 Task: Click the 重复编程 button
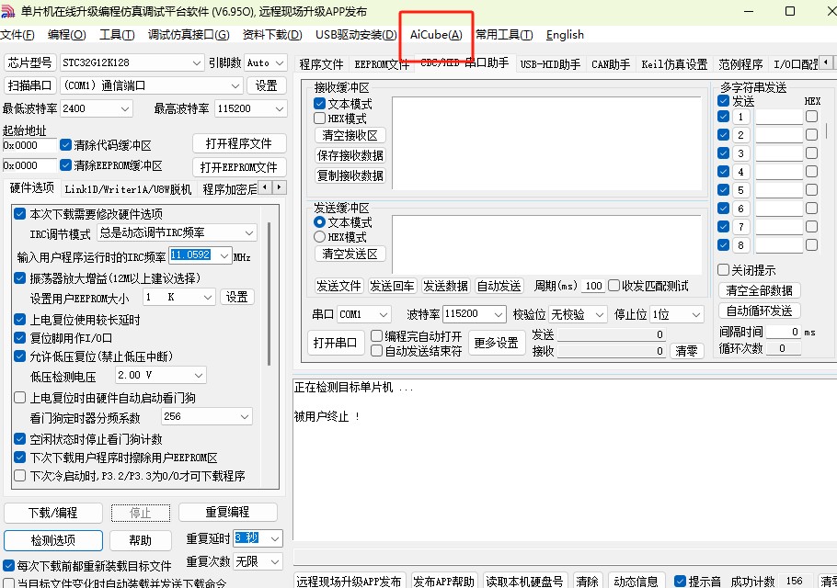pyautogui.click(x=228, y=512)
